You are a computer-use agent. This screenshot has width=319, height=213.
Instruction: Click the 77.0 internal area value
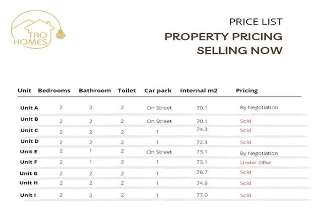click(202, 195)
